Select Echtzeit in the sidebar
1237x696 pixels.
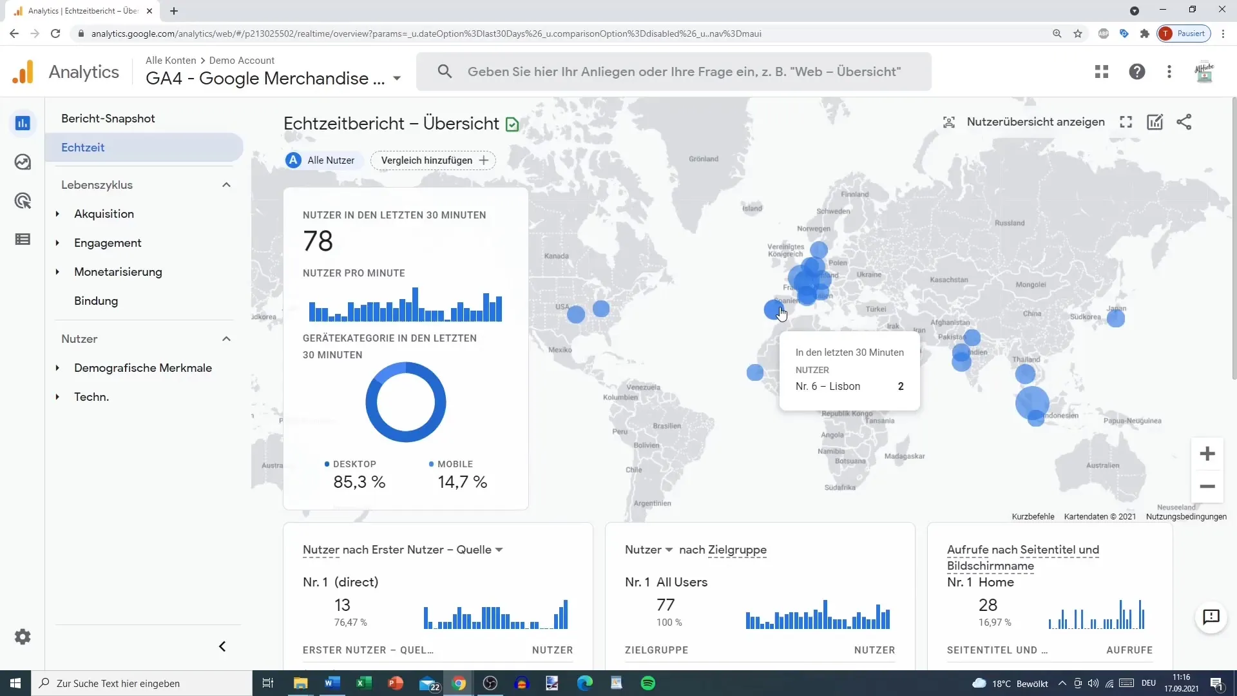pos(144,148)
